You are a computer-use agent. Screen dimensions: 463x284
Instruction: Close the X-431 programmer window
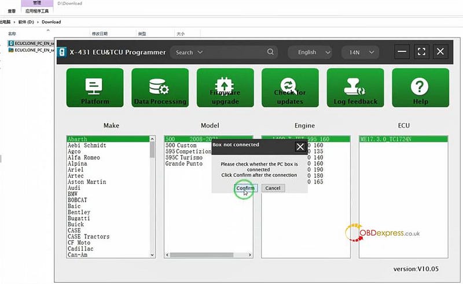tap(440, 52)
